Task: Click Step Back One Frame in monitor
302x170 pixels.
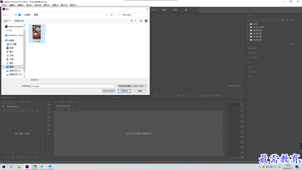Action: (178, 96)
